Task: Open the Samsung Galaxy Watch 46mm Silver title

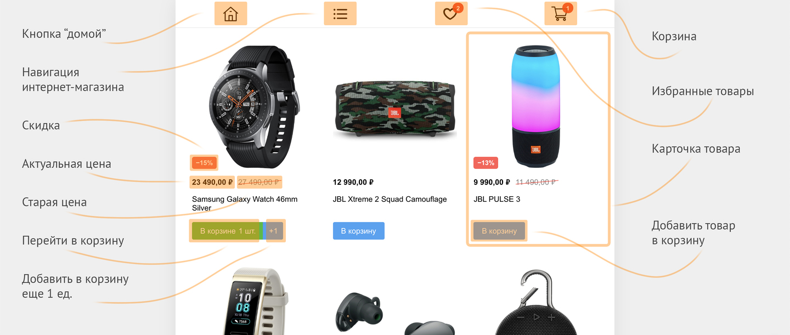Action: click(x=245, y=203)
